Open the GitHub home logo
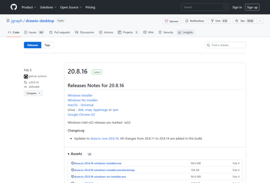270x183 pixels. (14, 7)
